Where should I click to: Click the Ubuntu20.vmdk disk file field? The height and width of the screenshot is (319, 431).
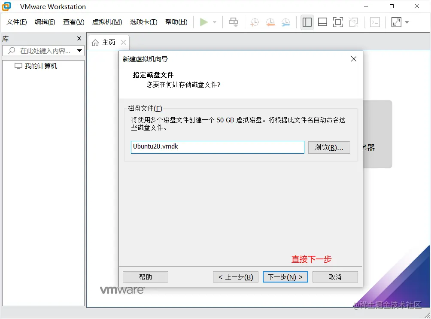pos(217,147)
